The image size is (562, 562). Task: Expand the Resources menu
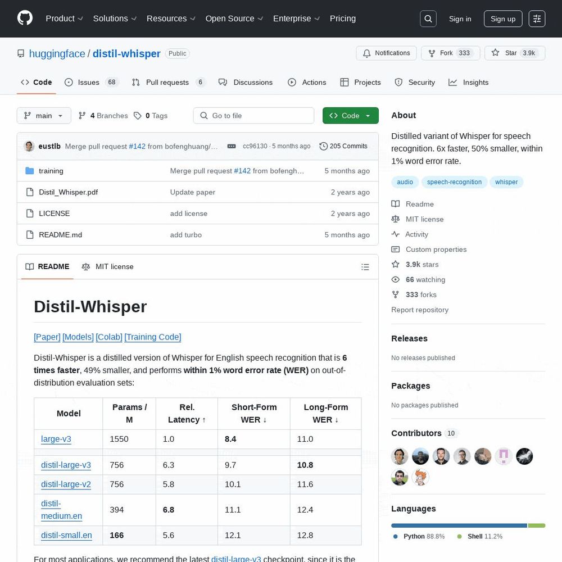pos(171,19)
